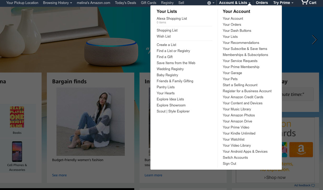Advance the hero carousel with right arrow

pos(314,40)
